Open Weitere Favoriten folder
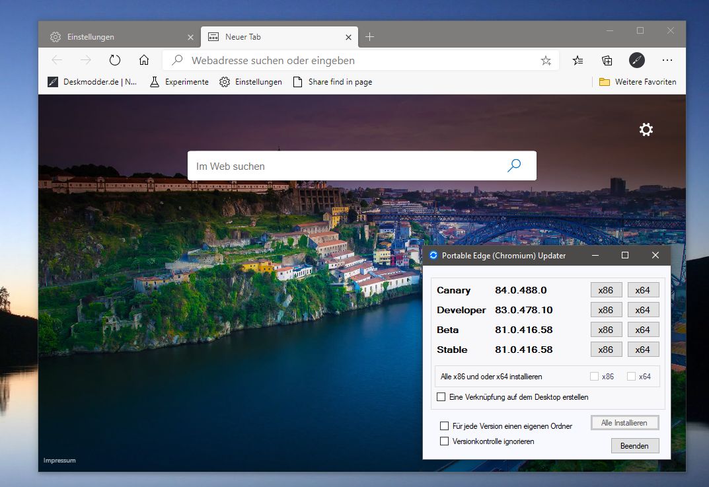This screenshot has height=487, width=709. (x=638, y=82)
